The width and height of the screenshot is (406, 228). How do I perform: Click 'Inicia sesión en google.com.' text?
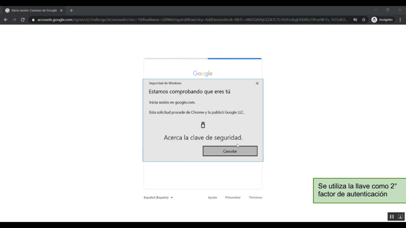click(x=172, y=103)
